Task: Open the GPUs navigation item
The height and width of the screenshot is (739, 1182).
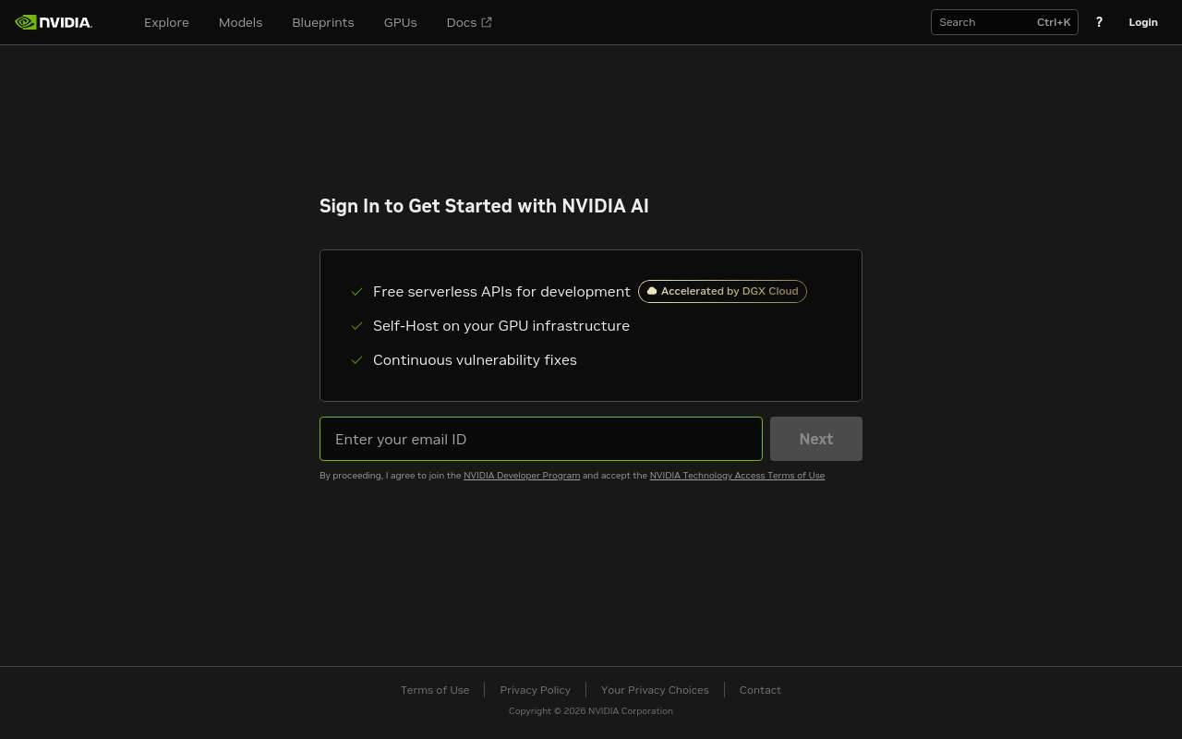Action: 400,21
